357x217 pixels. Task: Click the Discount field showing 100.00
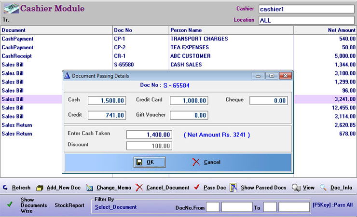[x=149, y=146]
